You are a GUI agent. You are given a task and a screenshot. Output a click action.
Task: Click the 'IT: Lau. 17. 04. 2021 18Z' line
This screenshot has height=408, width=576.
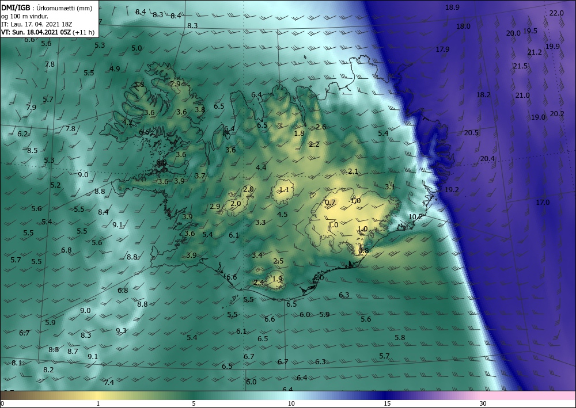tap(36, 24)
